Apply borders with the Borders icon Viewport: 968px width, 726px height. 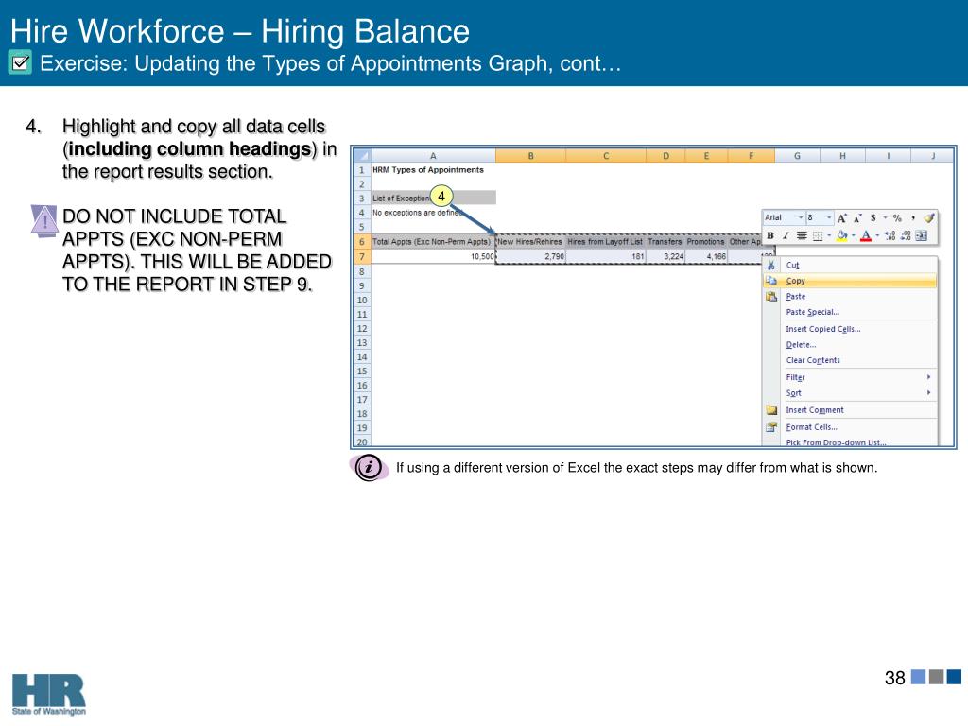818,235
